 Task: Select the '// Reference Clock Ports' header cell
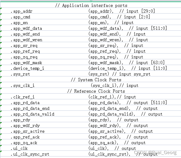pos(96,91)
